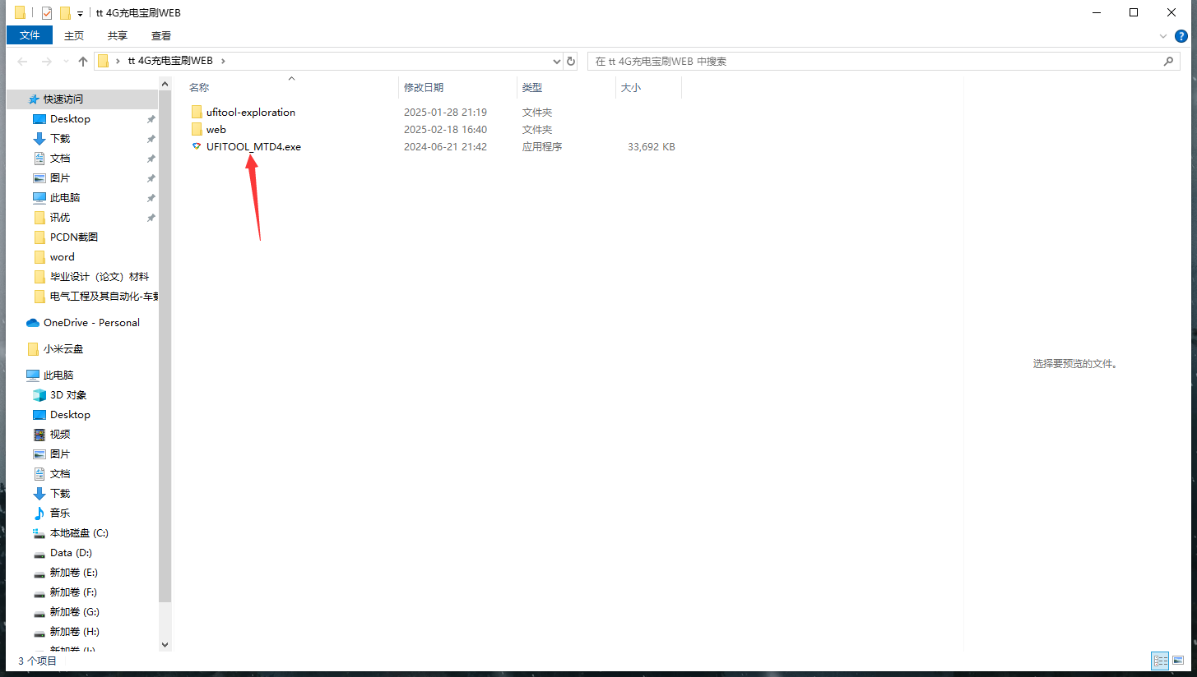Click the web folder icon
The width and height of the screenshot is (1197, 677).
[197, 130]
